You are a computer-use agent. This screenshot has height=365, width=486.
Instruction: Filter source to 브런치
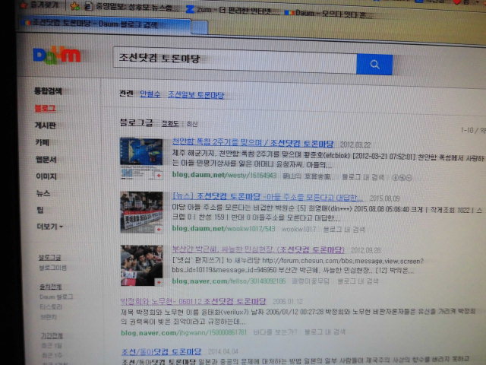pyautogui.click(x=49, y=317)
